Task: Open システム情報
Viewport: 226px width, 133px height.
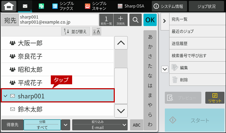Action: click(169, 6)
